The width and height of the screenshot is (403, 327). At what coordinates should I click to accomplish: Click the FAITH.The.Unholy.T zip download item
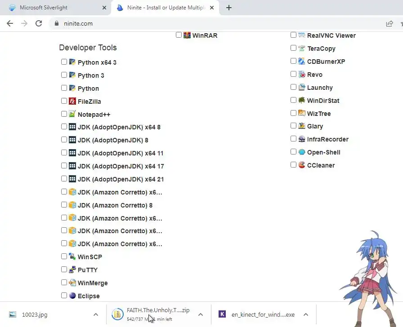159,314
